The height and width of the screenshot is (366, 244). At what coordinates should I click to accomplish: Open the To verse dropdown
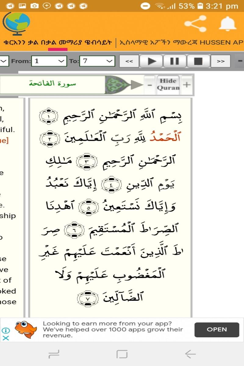coord(97,61)
